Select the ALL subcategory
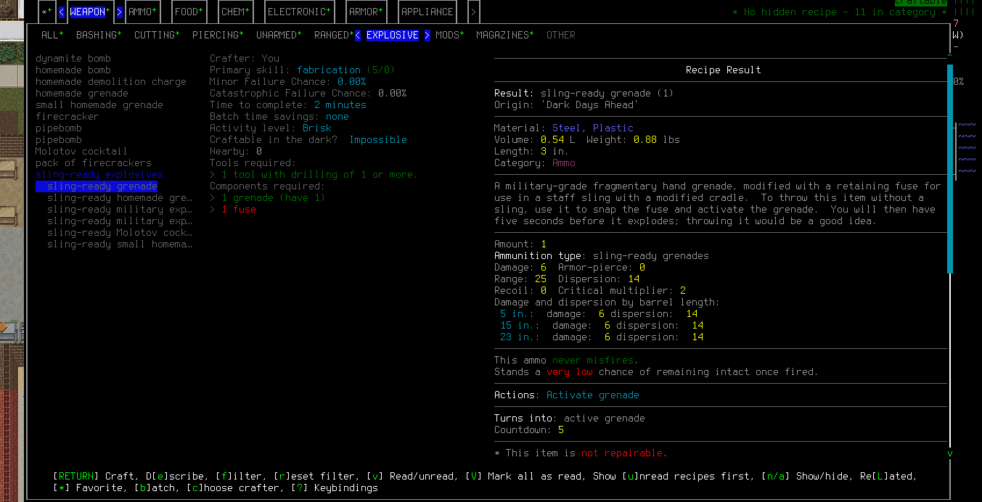 pos(52,35)
